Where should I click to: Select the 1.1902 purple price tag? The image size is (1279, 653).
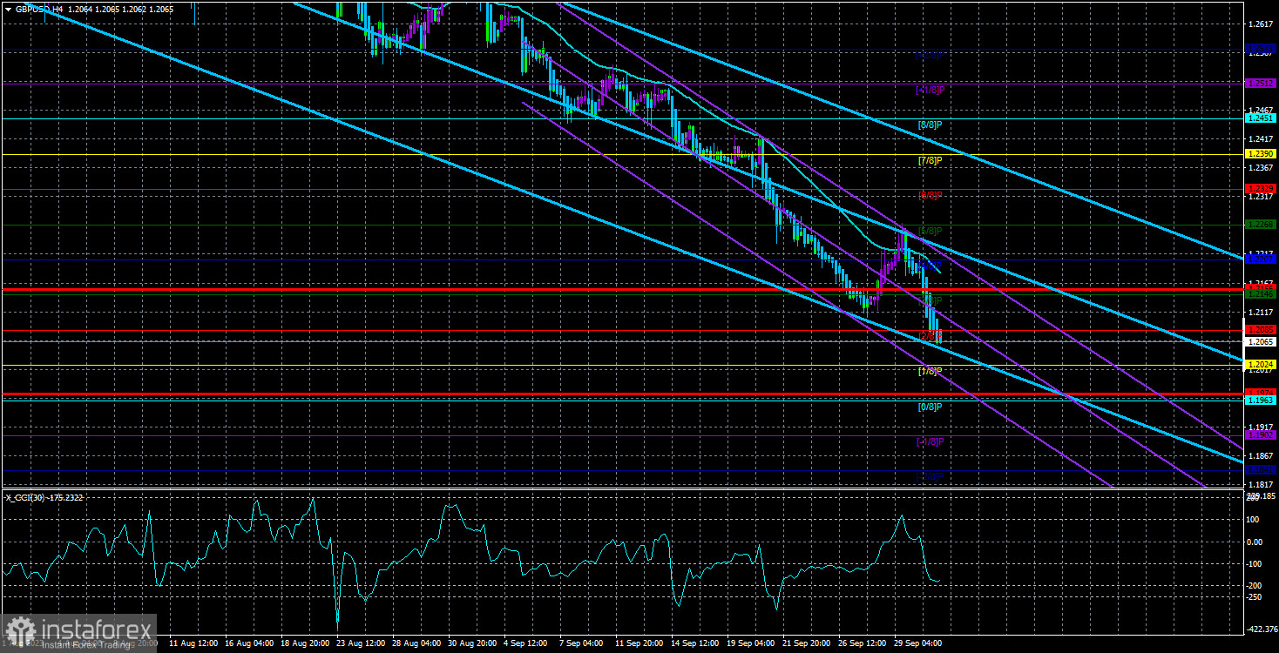1261,434
